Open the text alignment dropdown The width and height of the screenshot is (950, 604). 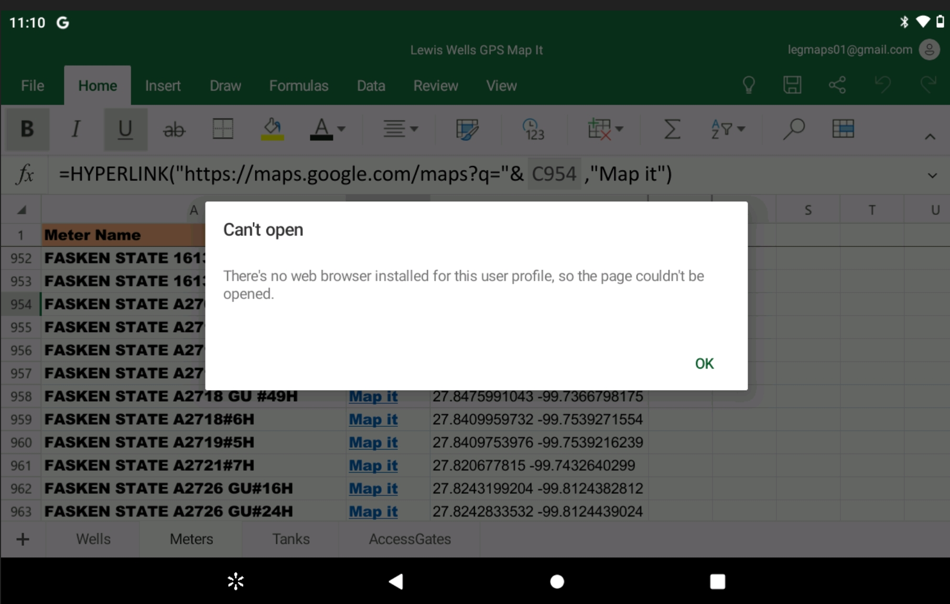[400, 129]
